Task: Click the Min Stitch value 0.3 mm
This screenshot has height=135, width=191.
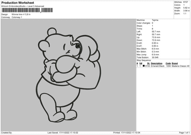Action: click(155, 52)
